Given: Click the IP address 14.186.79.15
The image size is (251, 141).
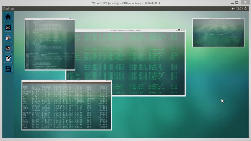Looking at the screenshot, I should click(x=137, y=89).
